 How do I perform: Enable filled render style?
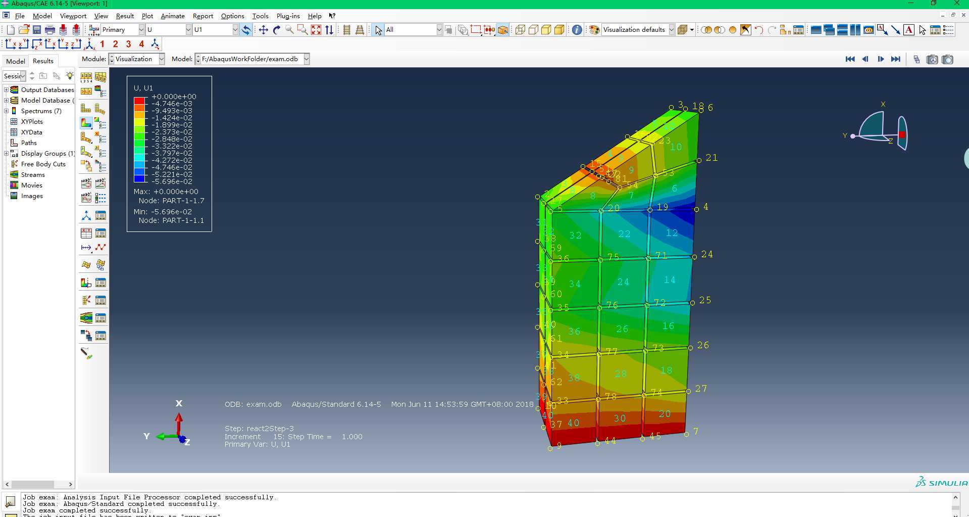click(546, 30)
